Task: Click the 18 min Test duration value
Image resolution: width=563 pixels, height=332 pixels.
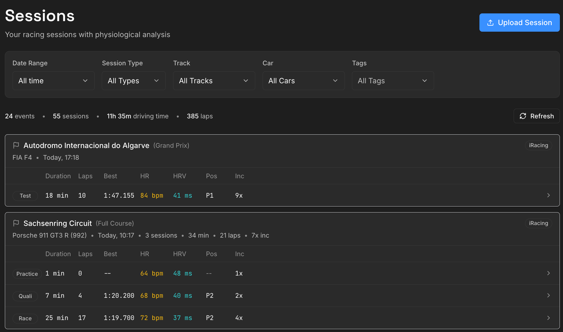Action: [x=57, y=195]
